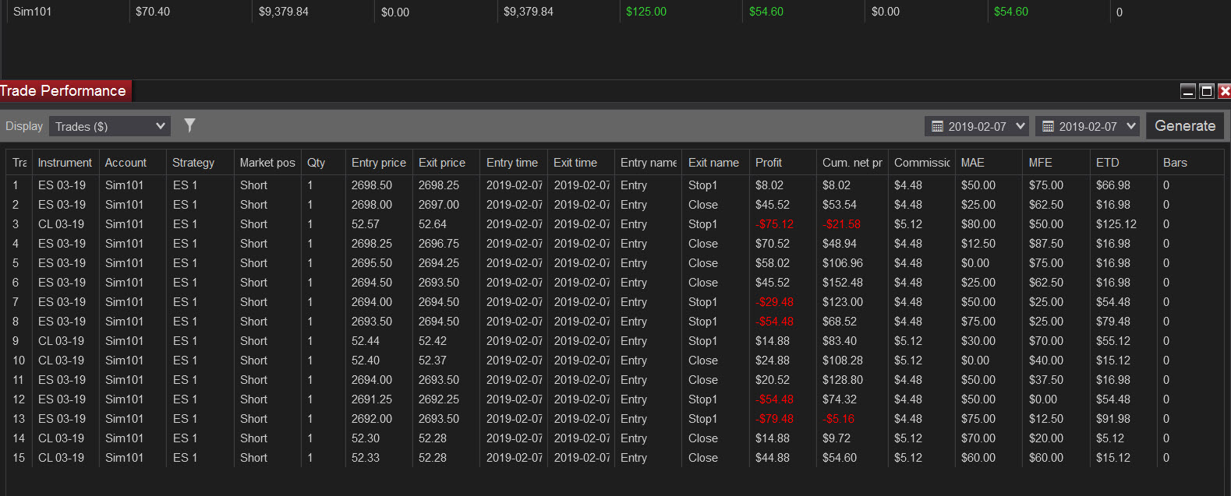The height and width of the screenshot is (496, 1231).
Task: Expand the start date dropdown arrow
Action: tap(1021, 125)
